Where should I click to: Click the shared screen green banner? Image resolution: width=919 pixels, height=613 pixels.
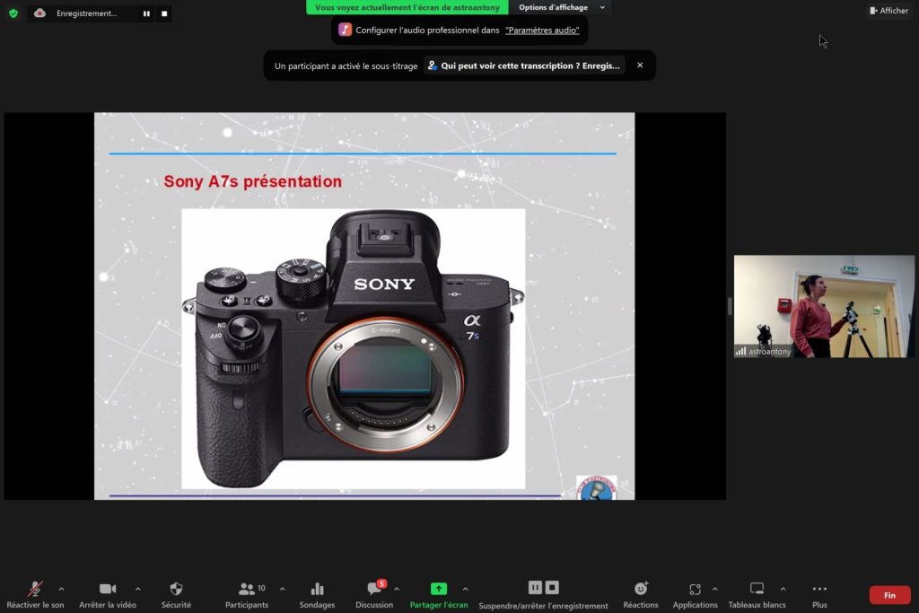(x=407, y=7)
